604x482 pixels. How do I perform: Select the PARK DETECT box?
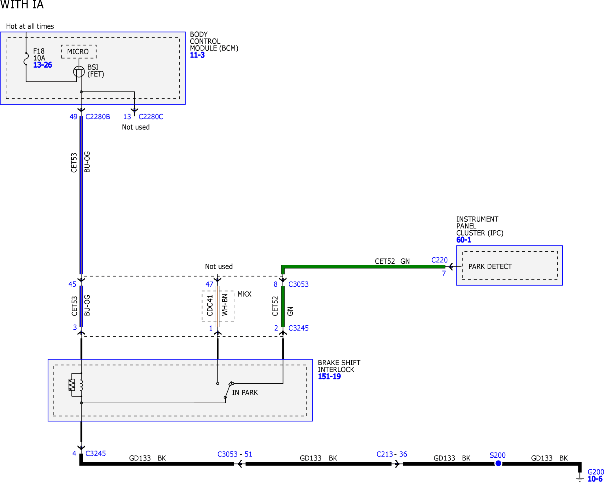pyautogui.click(x=510, y=265)
